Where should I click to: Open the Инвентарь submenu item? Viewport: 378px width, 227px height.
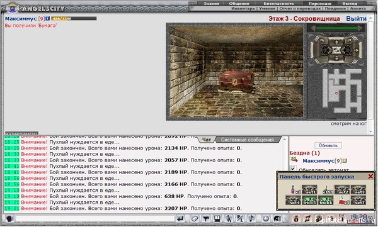point(243,8)
